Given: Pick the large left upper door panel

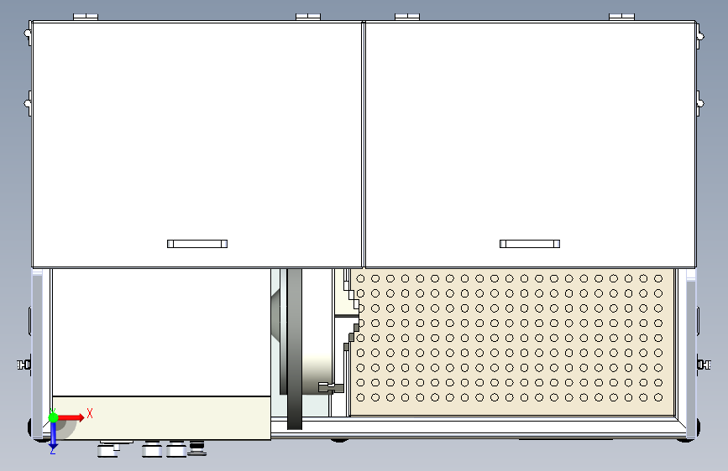Looking at the screenshot, I should [196, 144].
